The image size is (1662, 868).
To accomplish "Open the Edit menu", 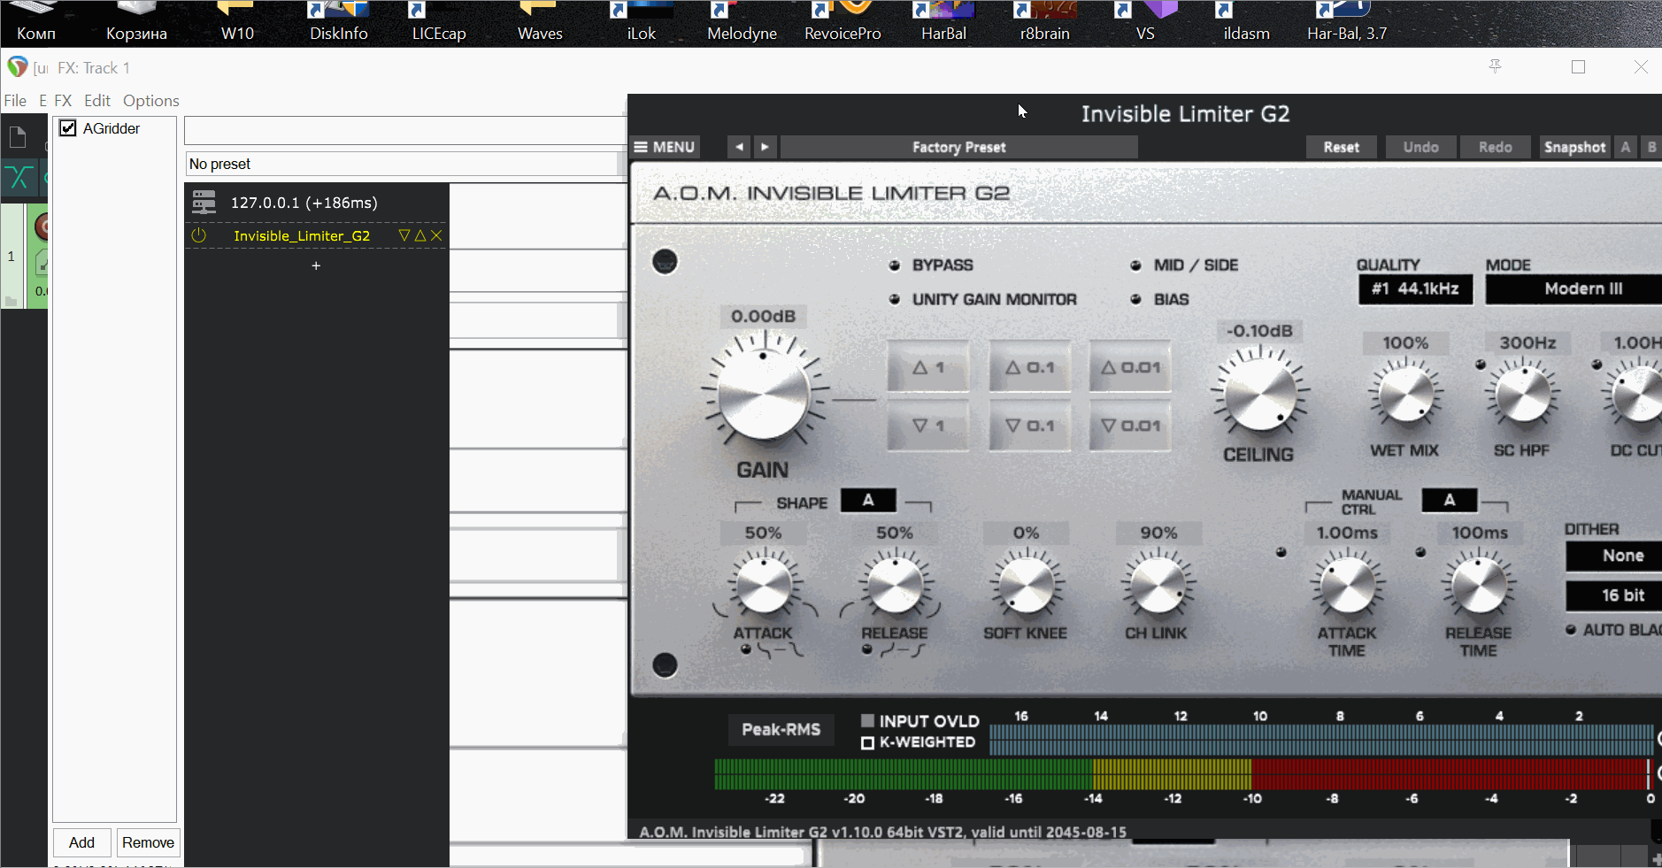I will coord(97,101).
